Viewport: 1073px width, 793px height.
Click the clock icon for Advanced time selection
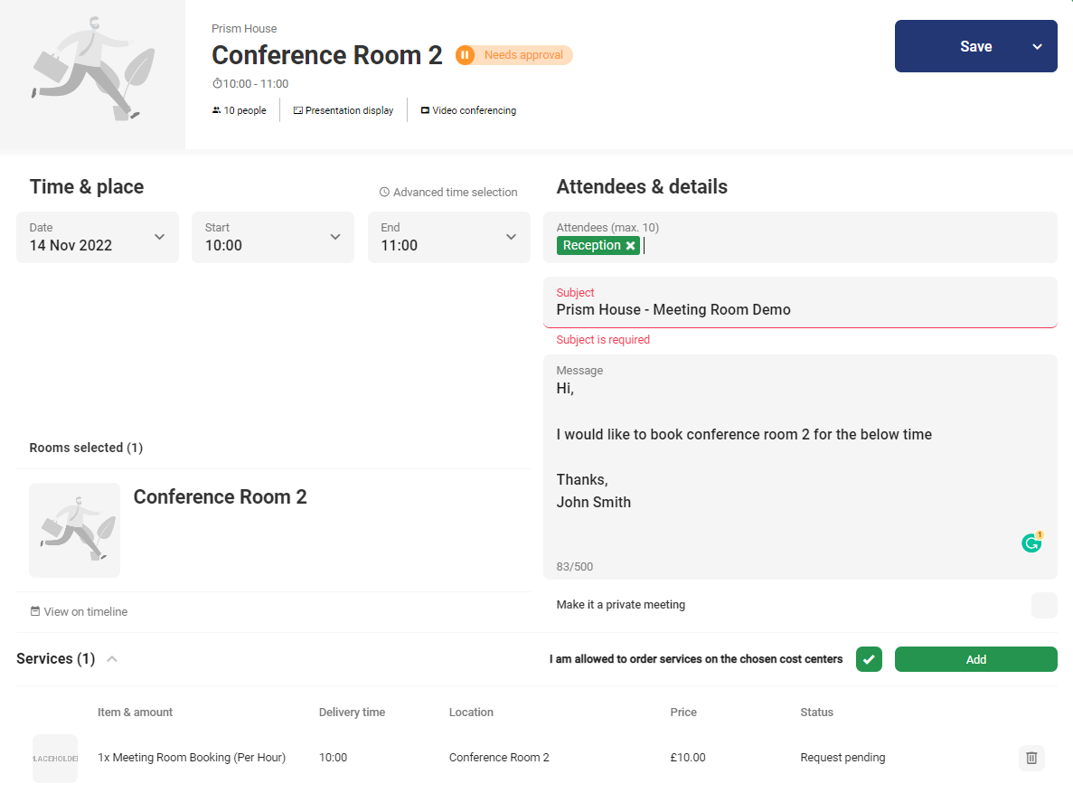(384, 193)
